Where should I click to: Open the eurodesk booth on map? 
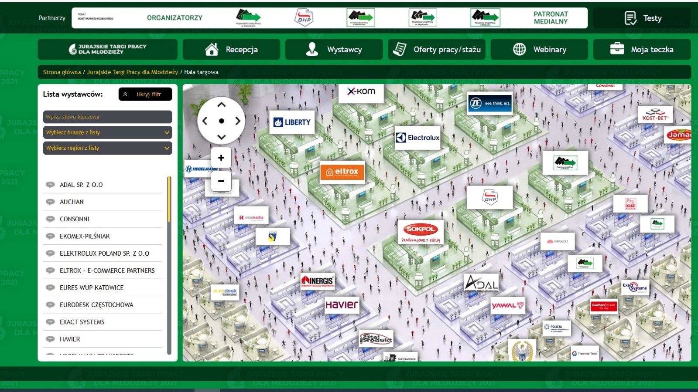click(x=225, y=292)
